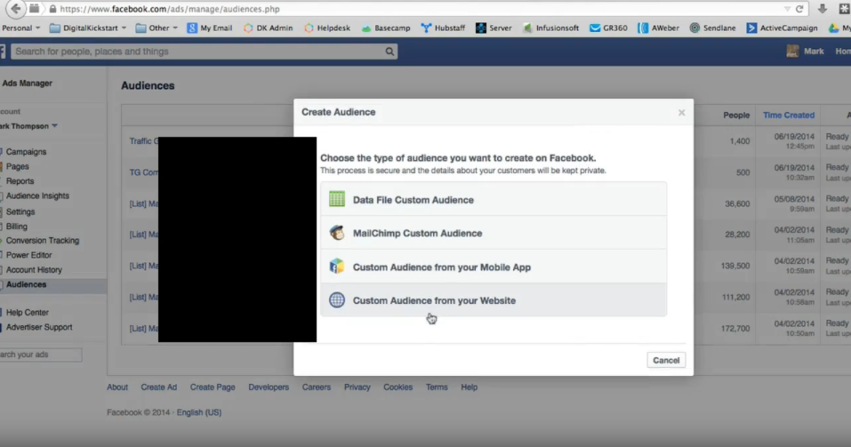Open Account History in sidebar
This screenshot has height=447, width=851.
[x=34, y=269]
